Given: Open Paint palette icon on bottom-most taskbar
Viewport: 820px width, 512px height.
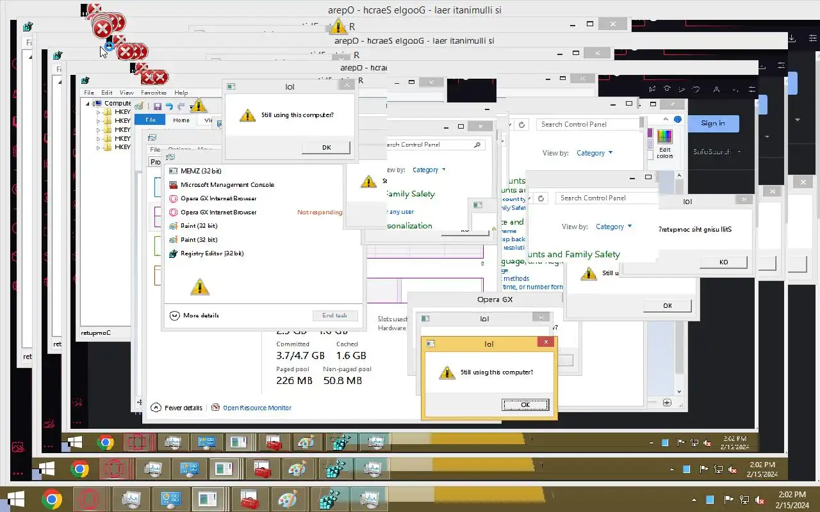Looking at the screenshot, I should pos(289,499).
